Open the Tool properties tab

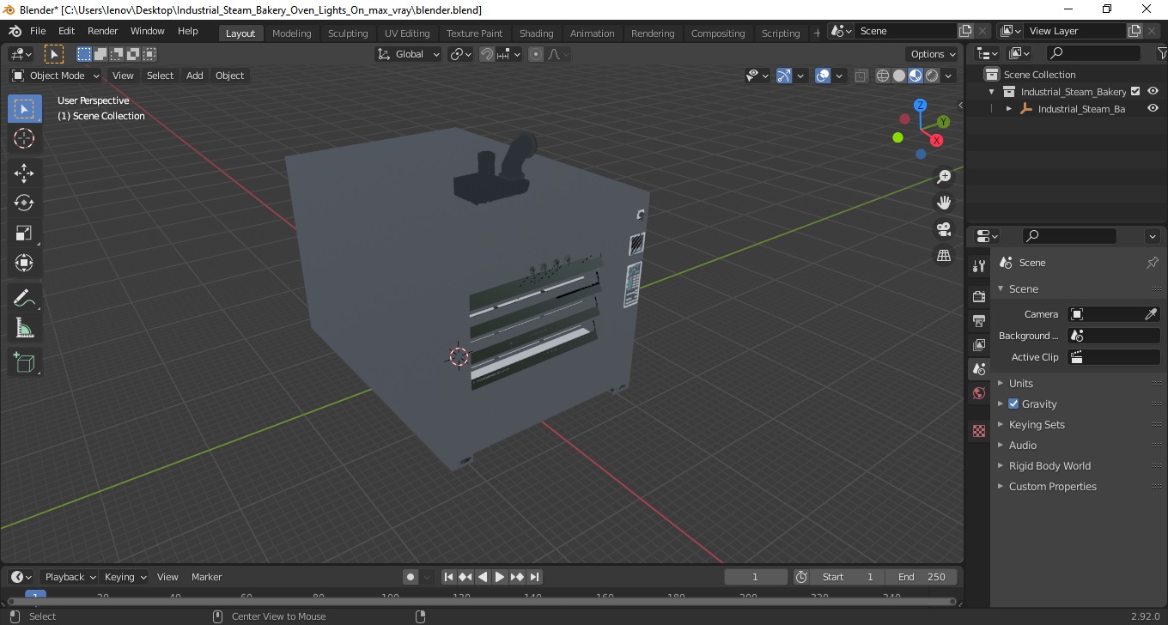(979, 266)
